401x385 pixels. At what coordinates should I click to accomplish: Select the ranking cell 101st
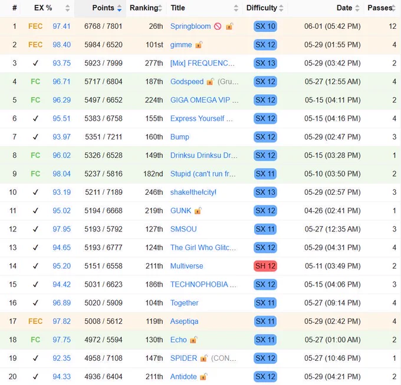[155, 45]
